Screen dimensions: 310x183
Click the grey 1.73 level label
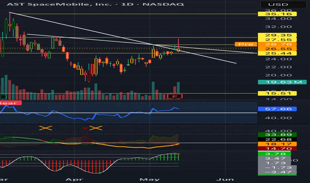point(274,163)
